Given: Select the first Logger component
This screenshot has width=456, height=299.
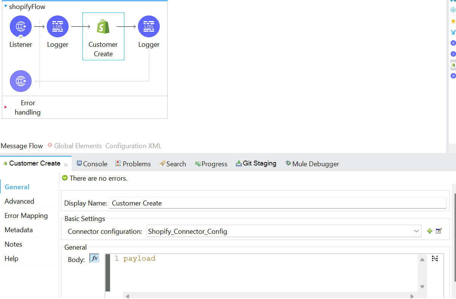Looking at the screenshot, I should point(58,26).
